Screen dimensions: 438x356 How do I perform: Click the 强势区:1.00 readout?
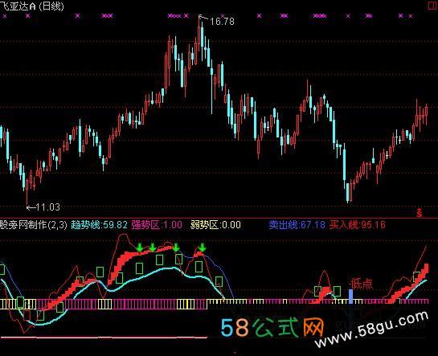pos(157,225)
